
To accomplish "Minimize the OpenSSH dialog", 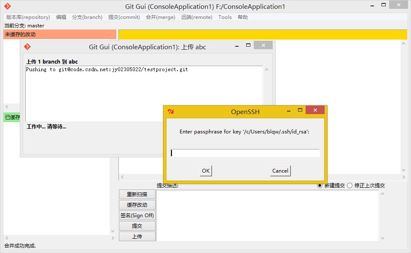I will tap(289, 111).
